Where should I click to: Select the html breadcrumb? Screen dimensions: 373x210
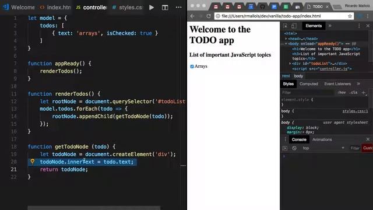coord(286,76)
